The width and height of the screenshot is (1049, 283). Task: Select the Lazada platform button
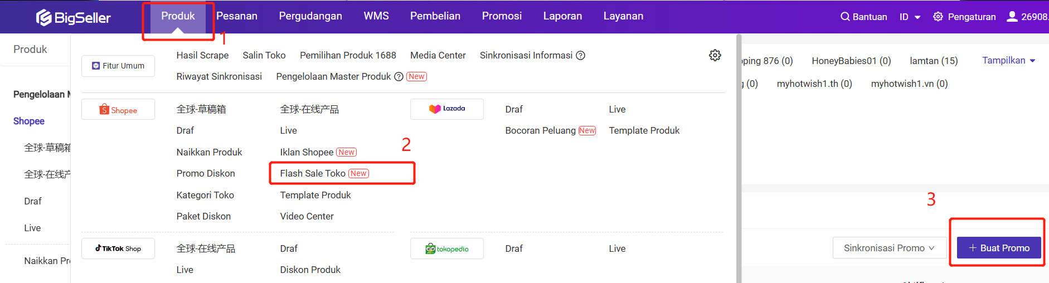[447, 109]
